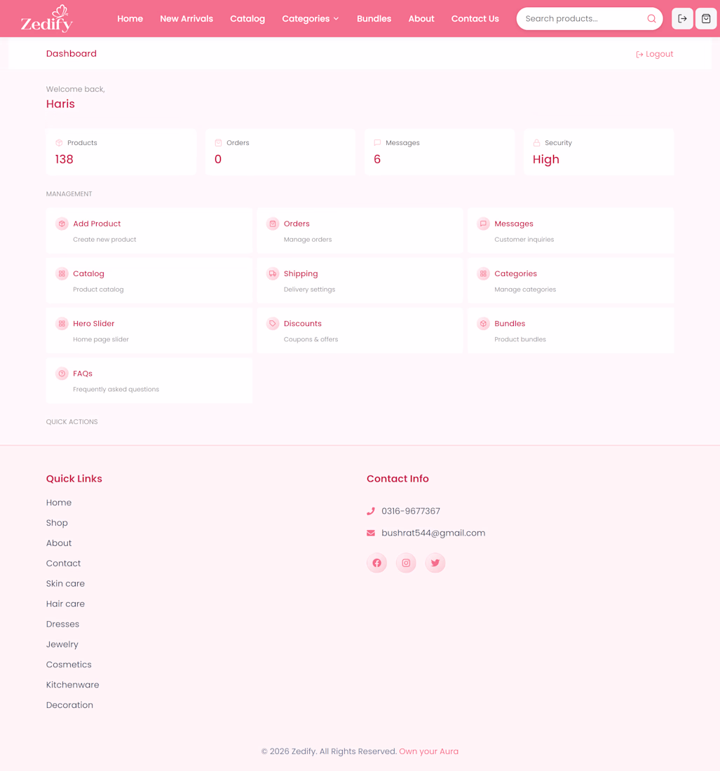The width and height of the screenshot is (720, 771).
Task: Follow the About quick link in footer
Action: (58, 543)
